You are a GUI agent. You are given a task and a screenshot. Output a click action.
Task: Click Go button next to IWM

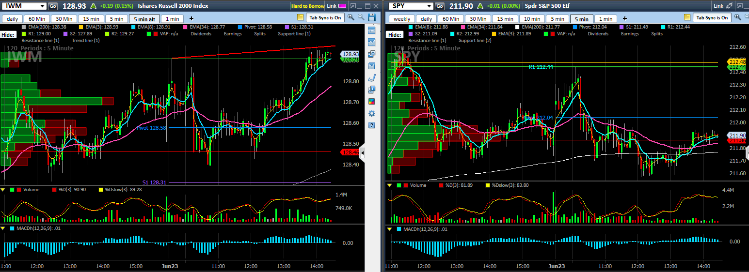(53, 6)
